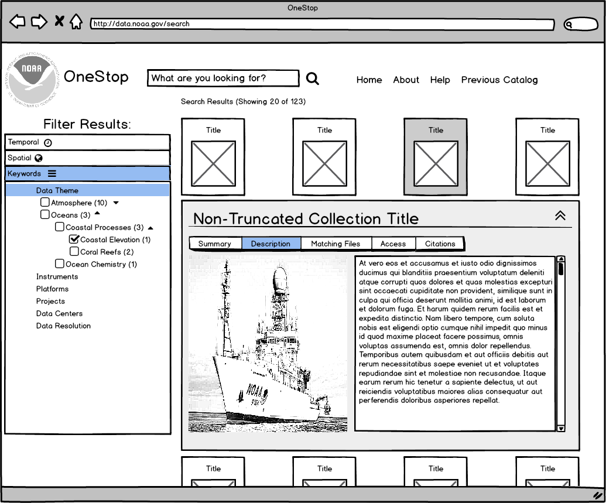Enable the Coral Reefs filter checkbox
606x503 pixels.
tap(74, 251)
